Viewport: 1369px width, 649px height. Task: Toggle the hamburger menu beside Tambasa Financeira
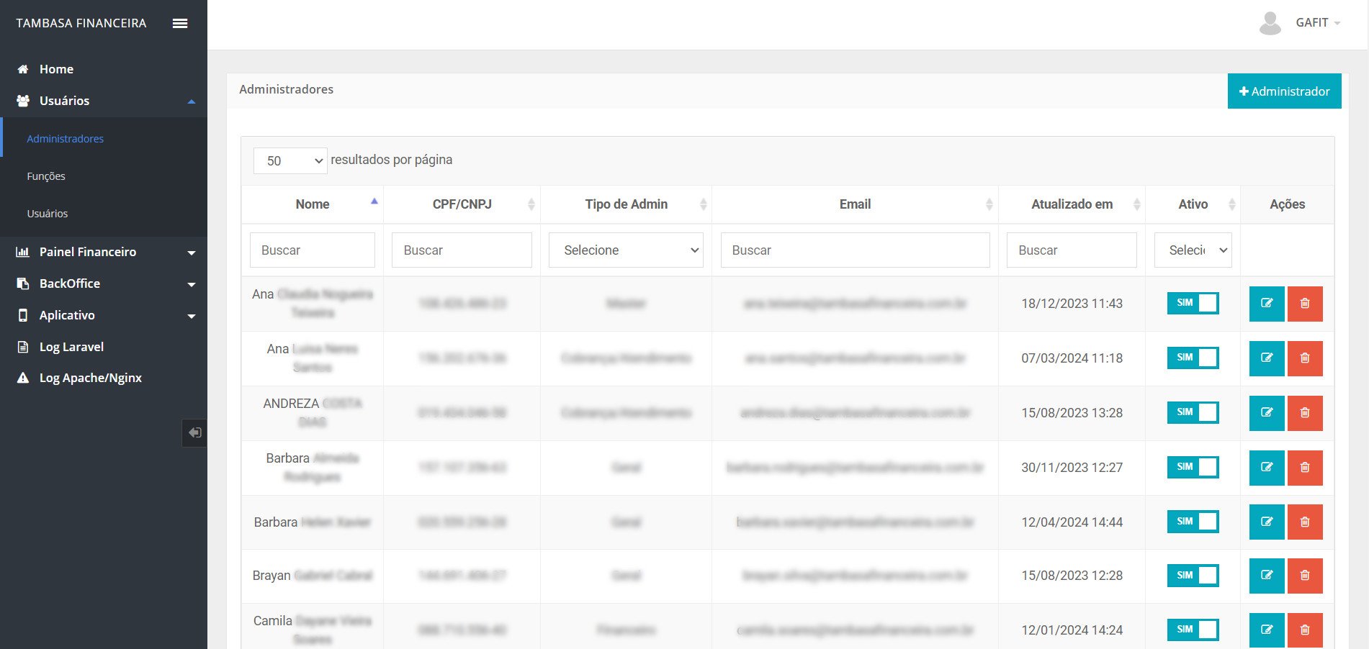(180, 23)
